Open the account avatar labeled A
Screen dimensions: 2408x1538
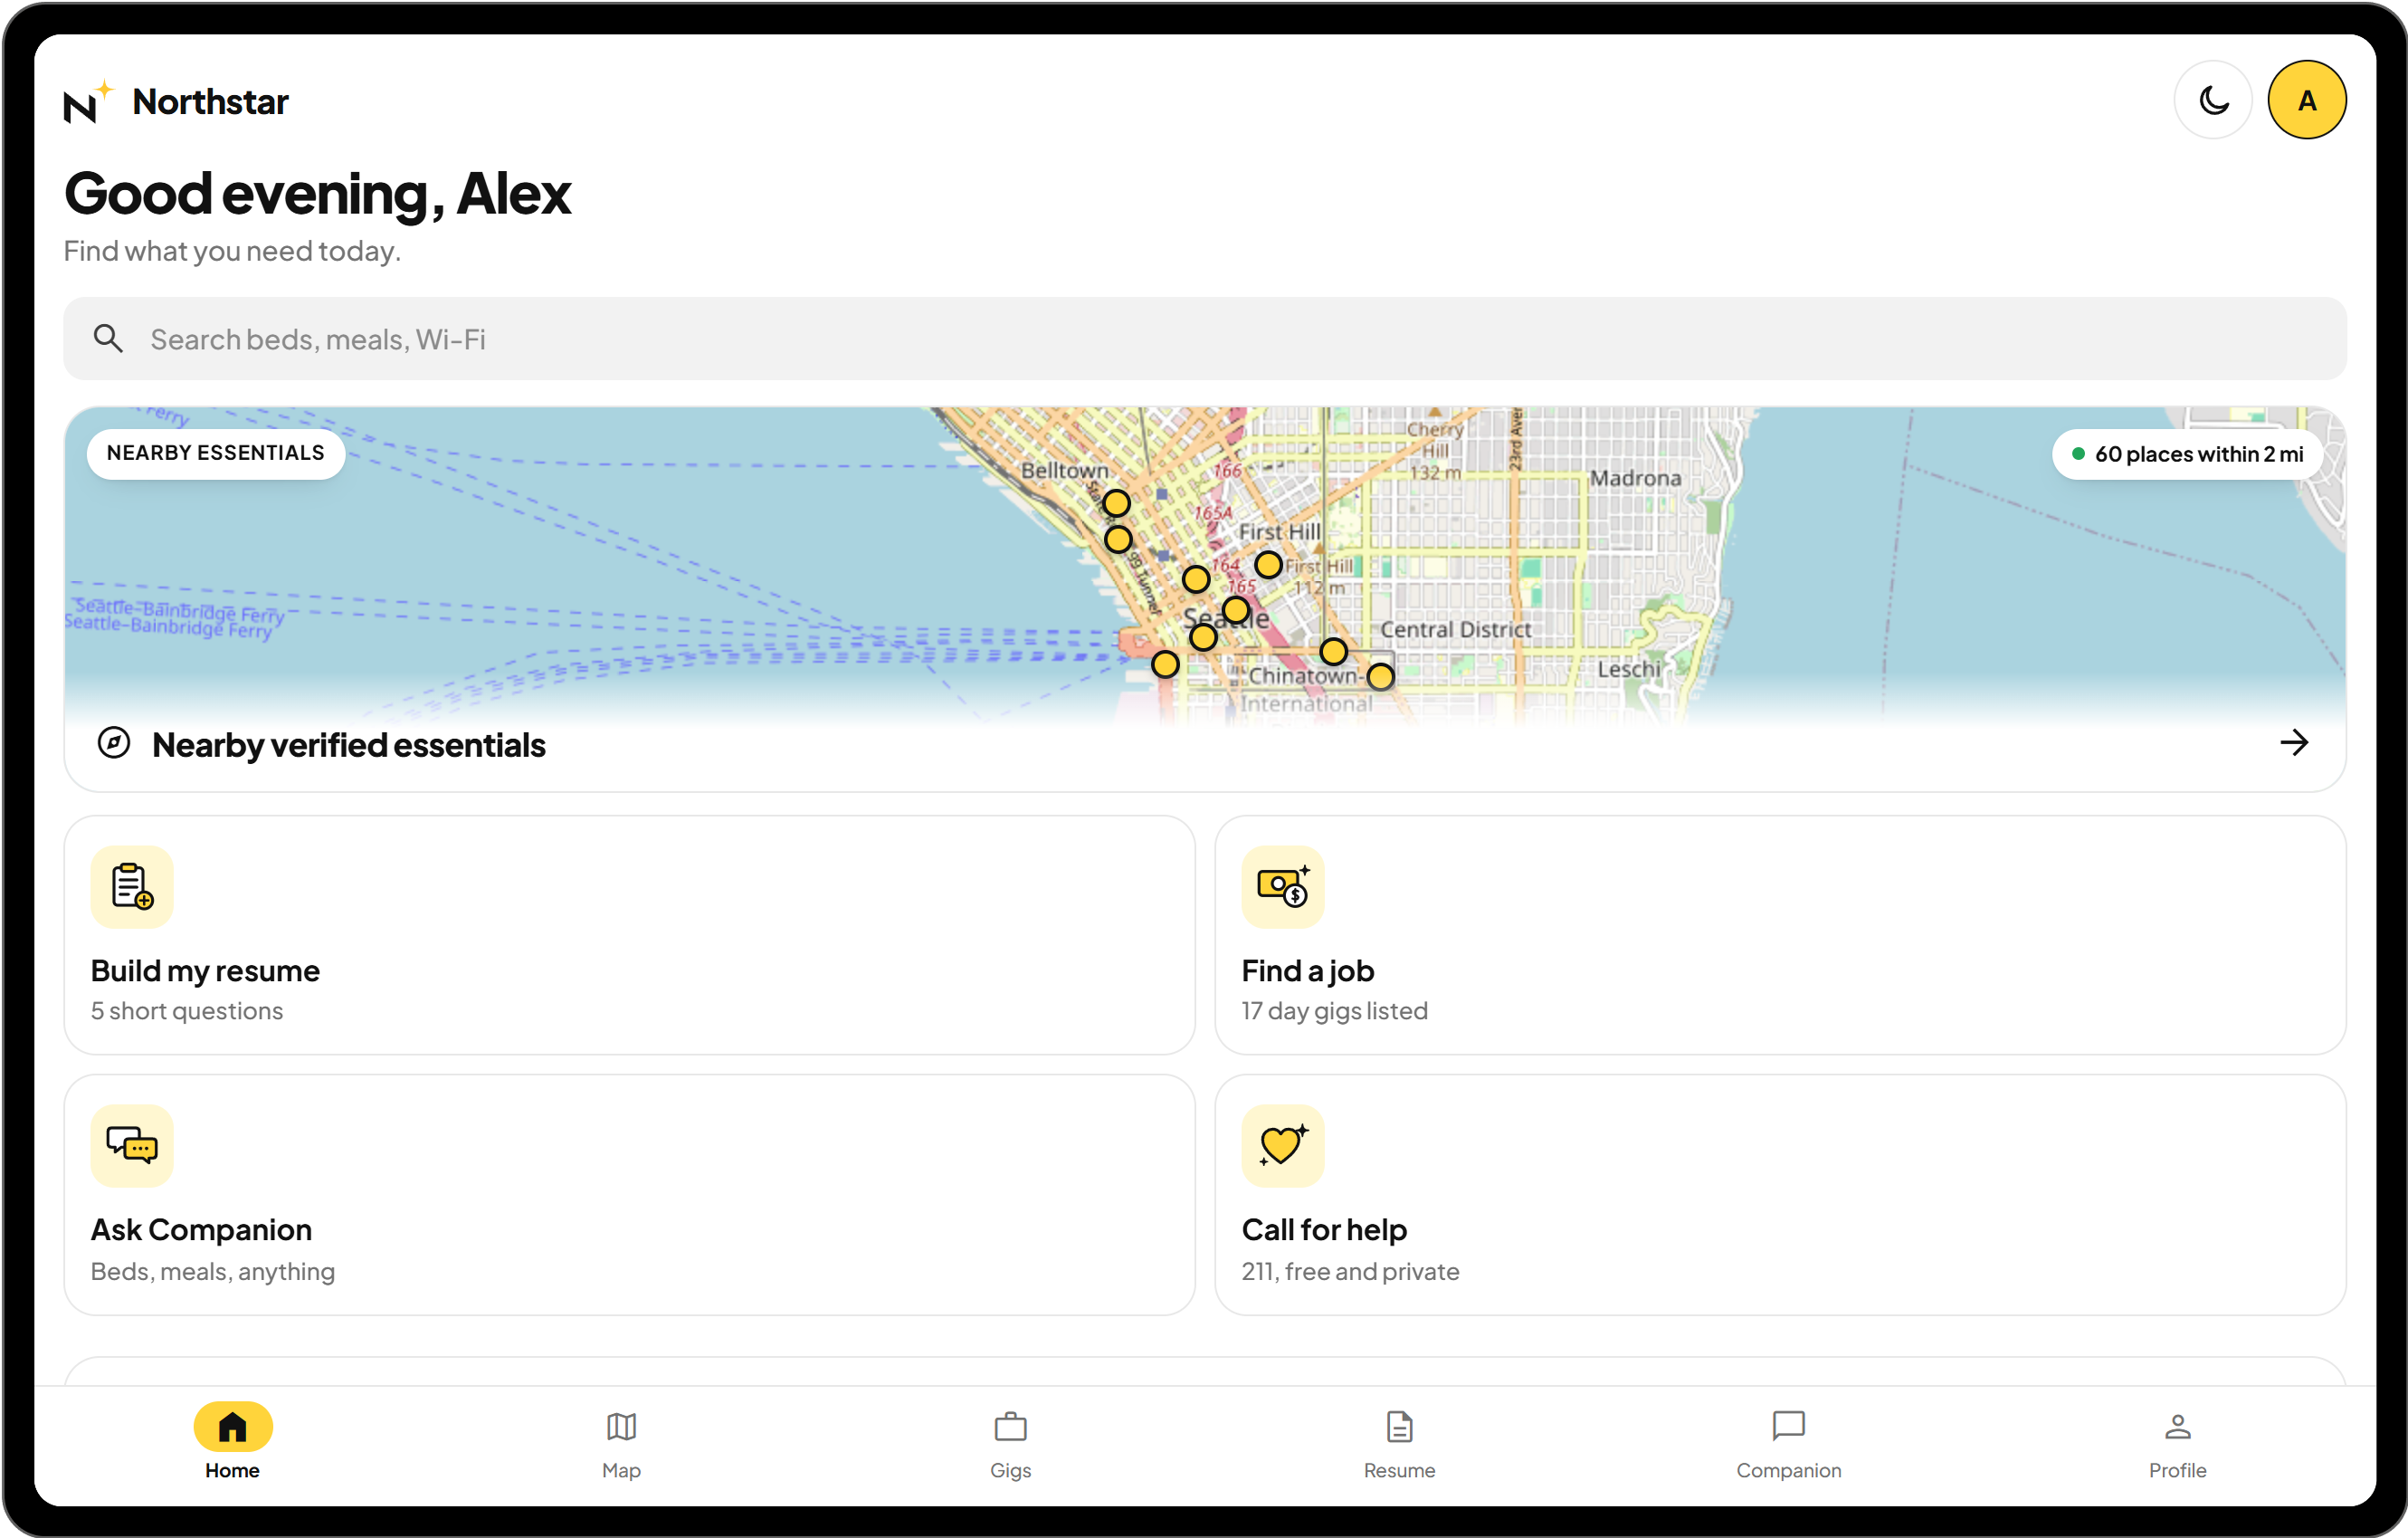(2307, 100)
